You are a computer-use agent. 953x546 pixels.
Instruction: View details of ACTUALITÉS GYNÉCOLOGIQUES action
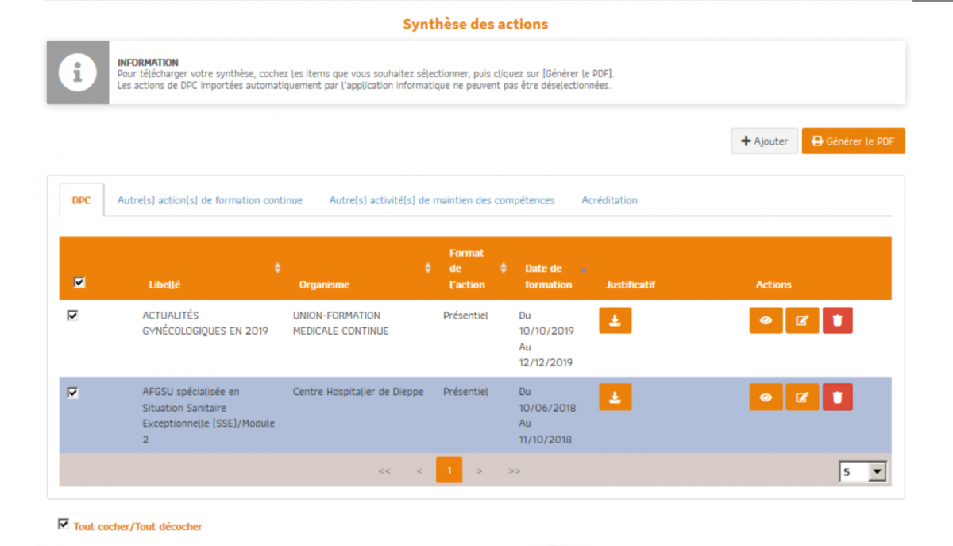pyautogui.click(x=766, y=320)
